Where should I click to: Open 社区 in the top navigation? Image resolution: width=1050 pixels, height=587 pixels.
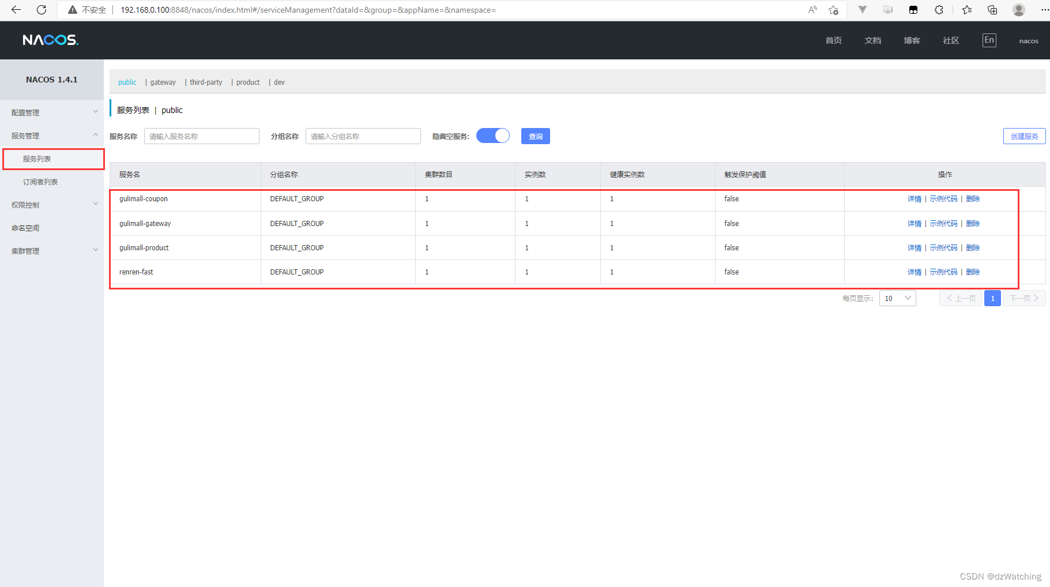pyautogui.click(x=951, y=40)
